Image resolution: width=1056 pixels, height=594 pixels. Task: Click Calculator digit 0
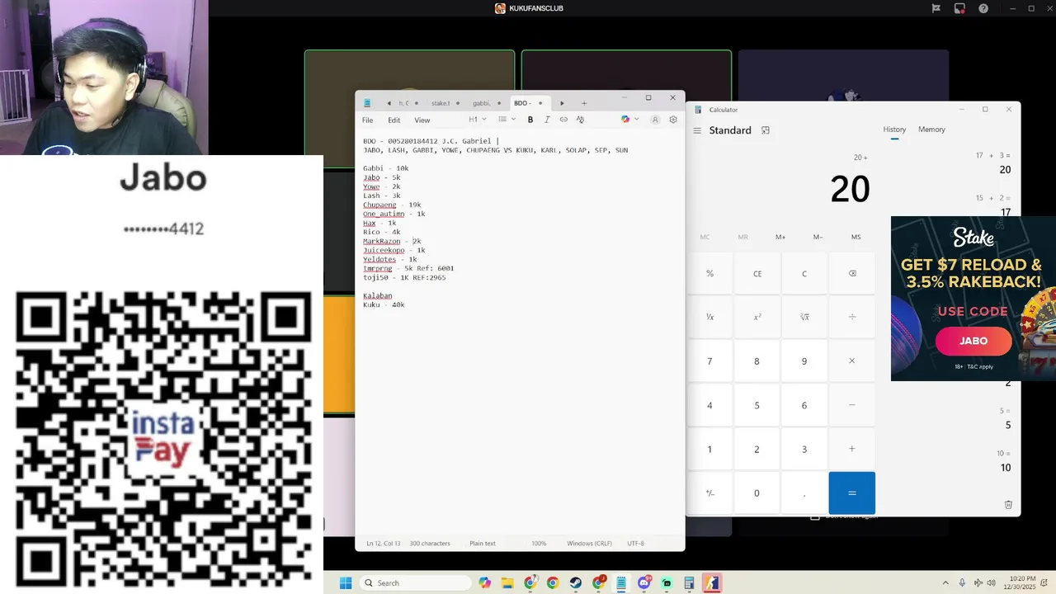[x=757, y=493]
